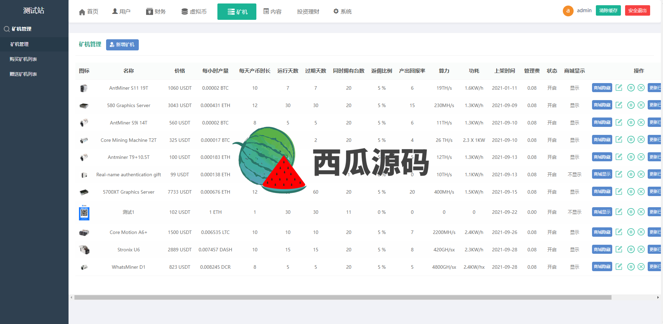Delete the Real-name authentication gift row
The width and height of the screenshot is (663, 324).
pos(641,174)
